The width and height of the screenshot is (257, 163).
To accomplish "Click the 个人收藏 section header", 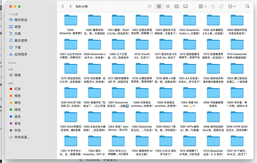I will pos(13,14).
